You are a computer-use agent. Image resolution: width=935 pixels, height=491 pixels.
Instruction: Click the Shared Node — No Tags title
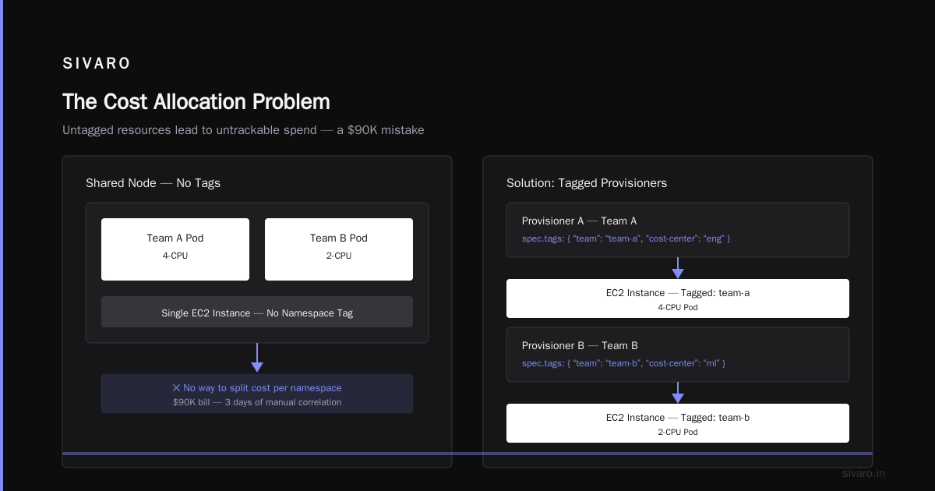[153, 183]
